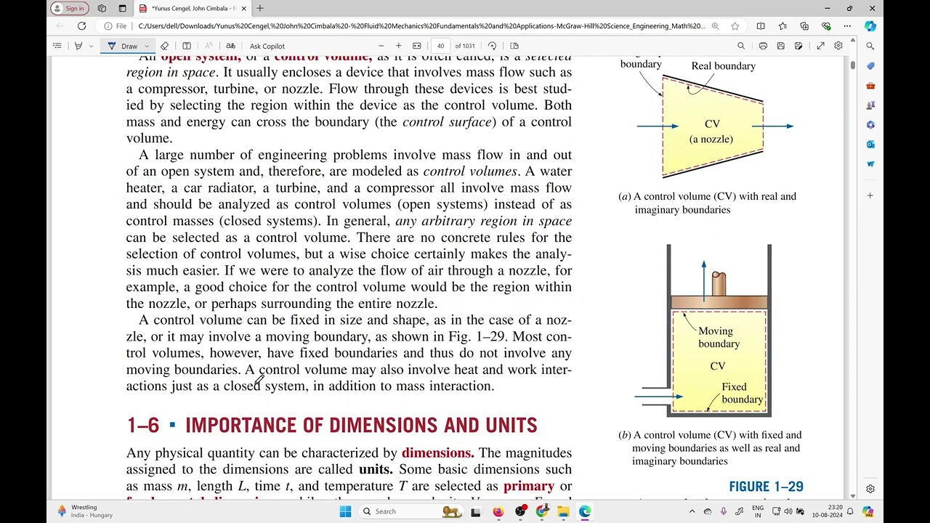The height and width of the screenshot is (523, 930).
Task: Add this page to favorites
Action: pos(735,26)
